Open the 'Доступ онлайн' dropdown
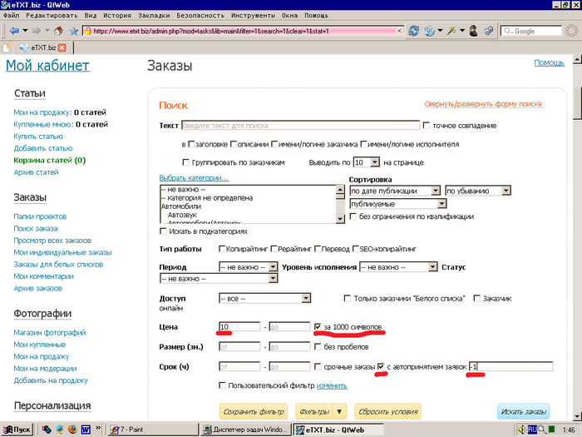 click(264, 298)
